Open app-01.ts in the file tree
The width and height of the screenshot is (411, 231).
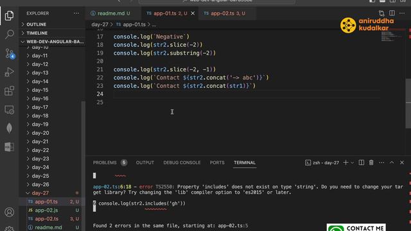(x=52, y=201)
